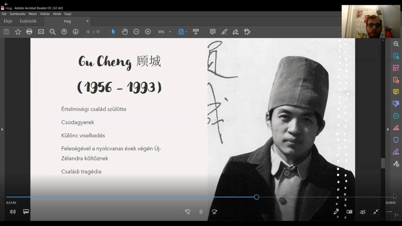Open the find text magnifier icon
The height and width of the screenshot is (226, 402).
click(x=53, y=32)
